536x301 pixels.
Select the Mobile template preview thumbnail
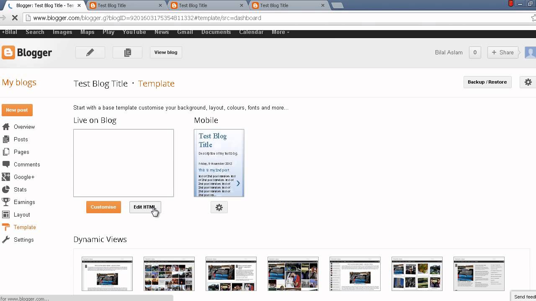click(x=219, y=163)
